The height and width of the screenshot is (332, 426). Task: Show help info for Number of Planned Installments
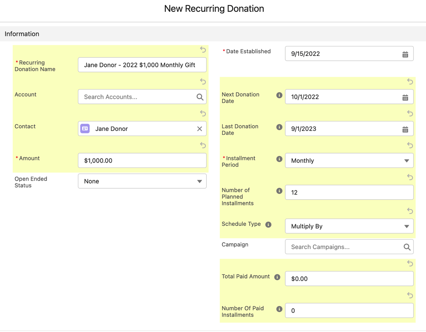click(x=279, y=191)
